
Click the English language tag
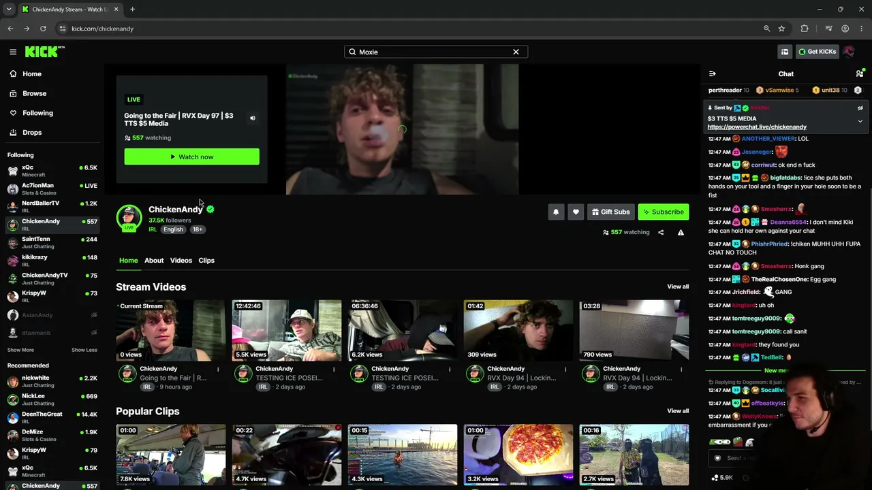173,229
